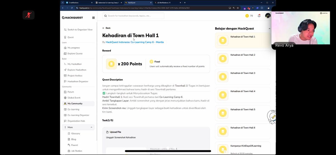The height and width of the screenshot is (155, 336).
Task: Switch to the 2 notifications tab
Action: tap(79, 3)
